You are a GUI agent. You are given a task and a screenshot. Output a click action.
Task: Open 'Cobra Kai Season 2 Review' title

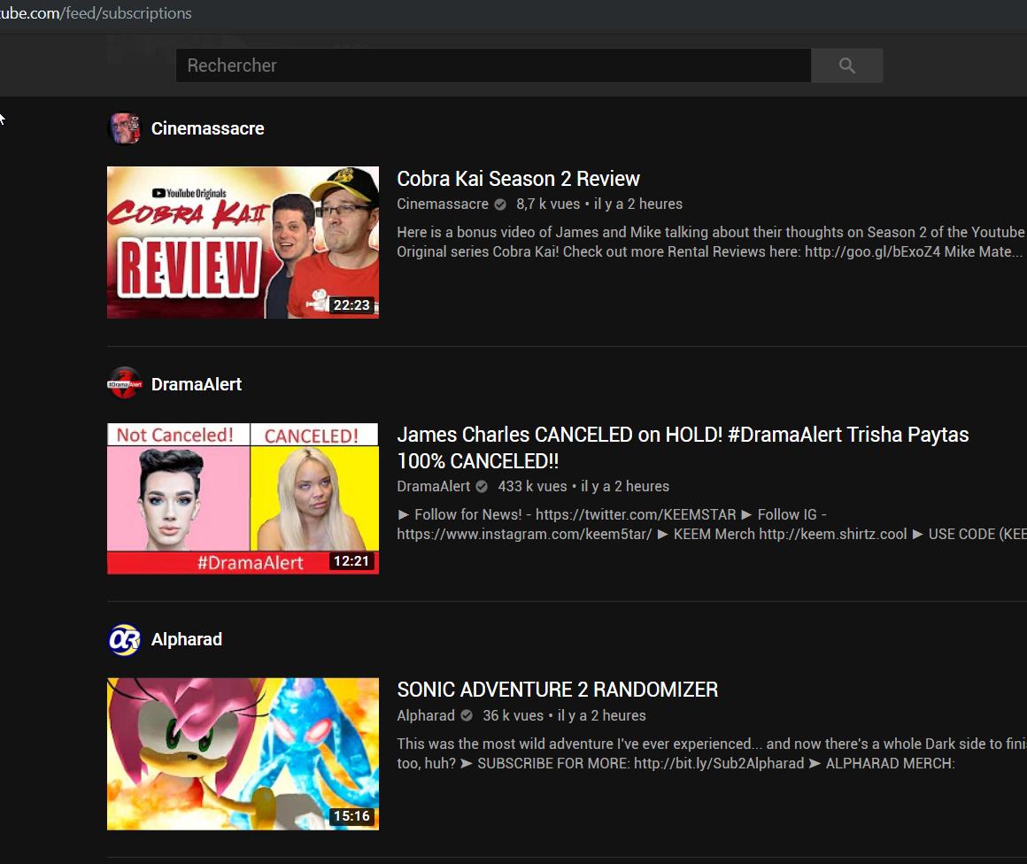pyautogui.click(x=518, y=179)
